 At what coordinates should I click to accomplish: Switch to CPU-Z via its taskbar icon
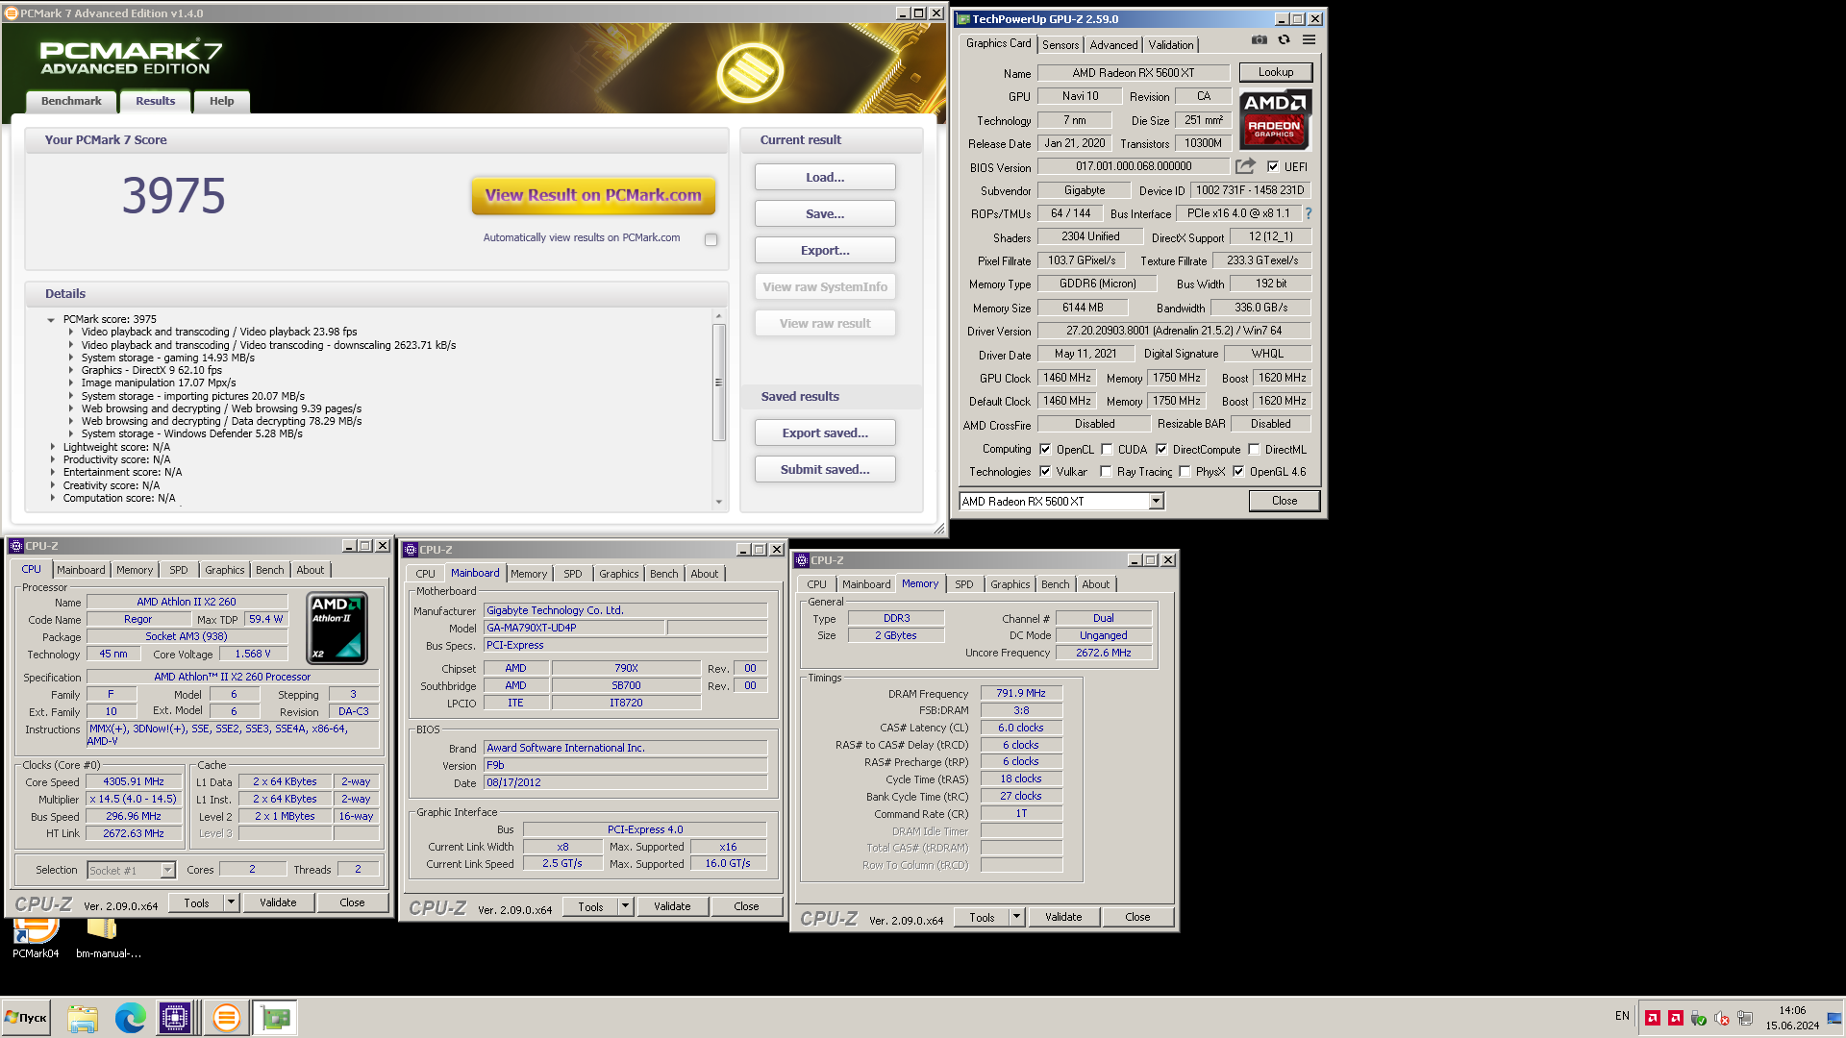point(175,1018)
